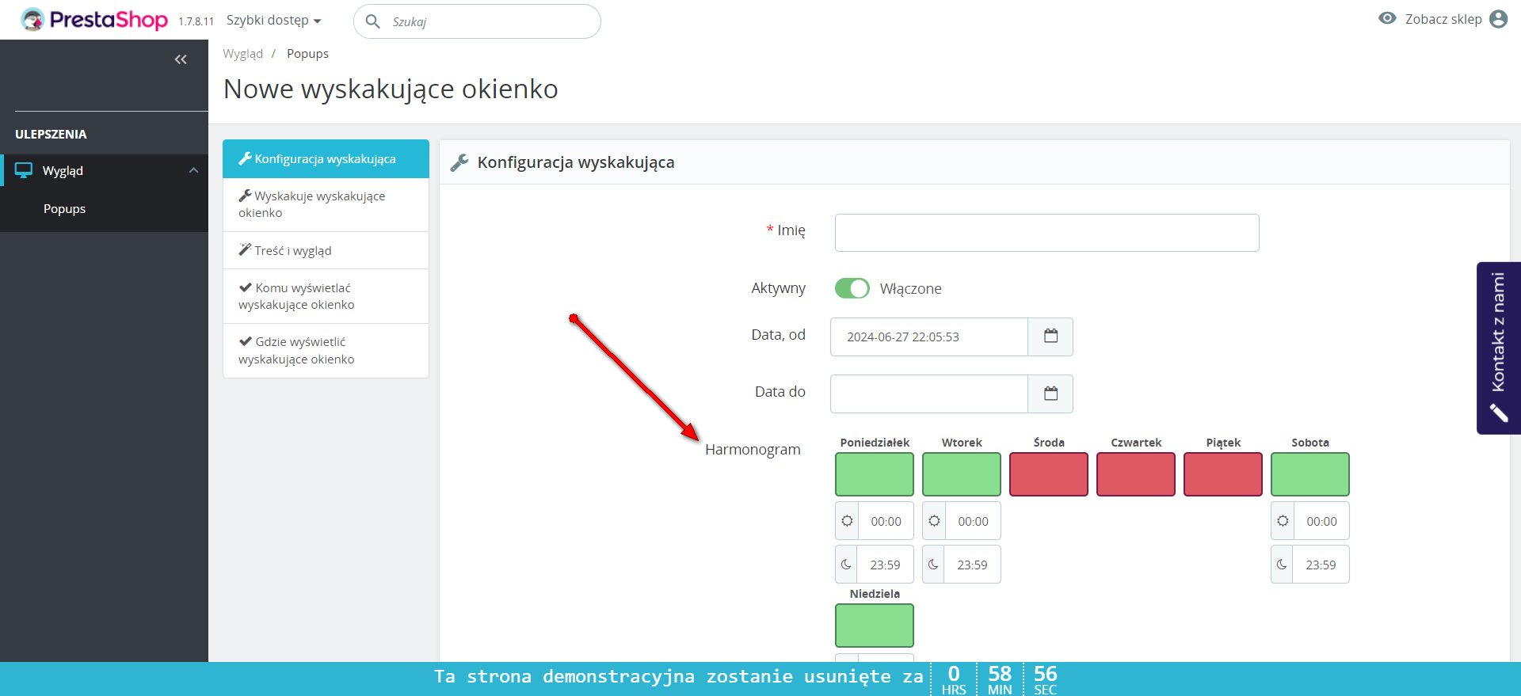Click the Nowe wyskakujące okienko page title
Viewport: 1521px width, 696px height.
(x=391, y=89)
